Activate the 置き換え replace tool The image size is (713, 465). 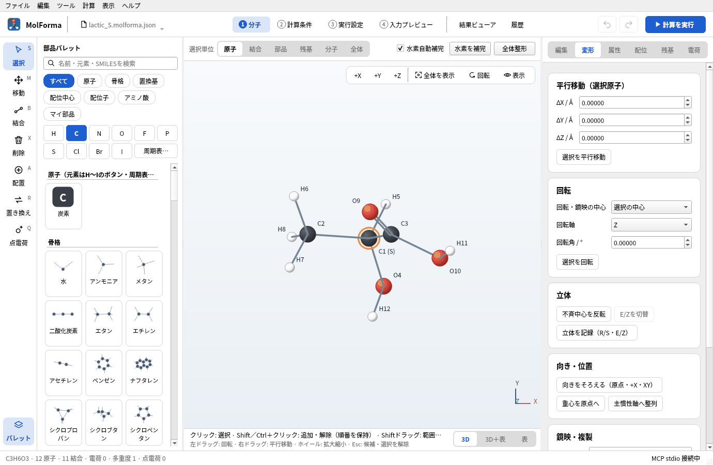coord(19,206)
